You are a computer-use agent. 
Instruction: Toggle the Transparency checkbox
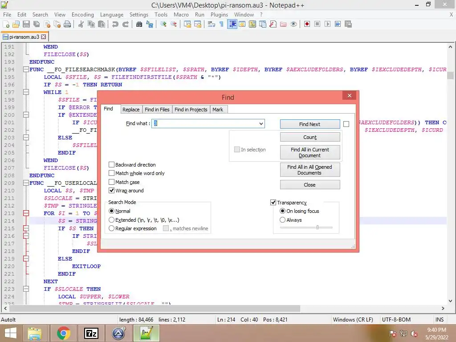pyautogui.click(x=273, y=203)
